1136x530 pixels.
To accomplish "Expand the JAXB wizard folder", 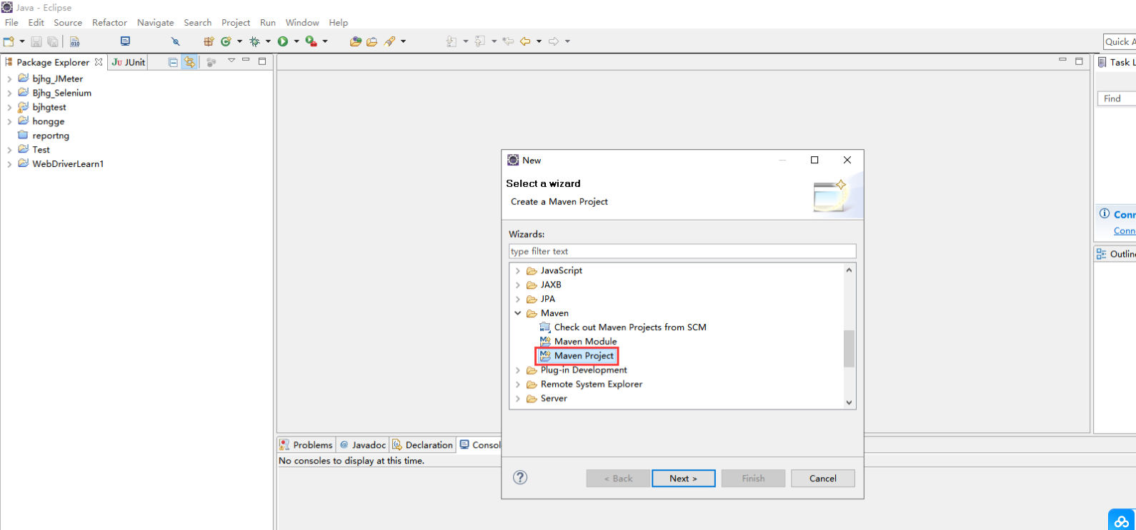I will [518, 285].
